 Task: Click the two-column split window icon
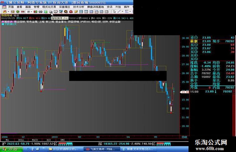click(x=86, y=12)
